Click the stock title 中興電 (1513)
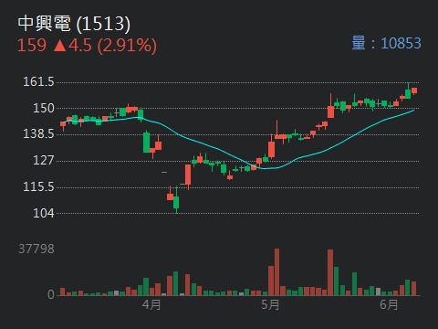This screenshot has width=438, height=329. (74, 24)
